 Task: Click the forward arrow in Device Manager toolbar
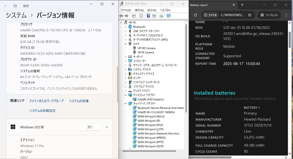127,16
